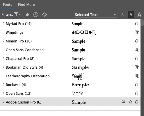This screenshot has width=144, height=116.
Task: Choose Chaparral Pro (8) font name
Action: click(20, 59)
